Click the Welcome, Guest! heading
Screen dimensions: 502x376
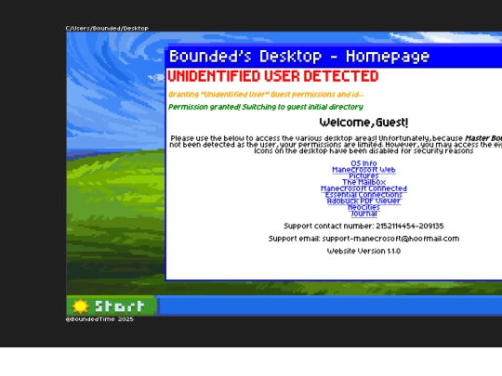click(363, 123)
